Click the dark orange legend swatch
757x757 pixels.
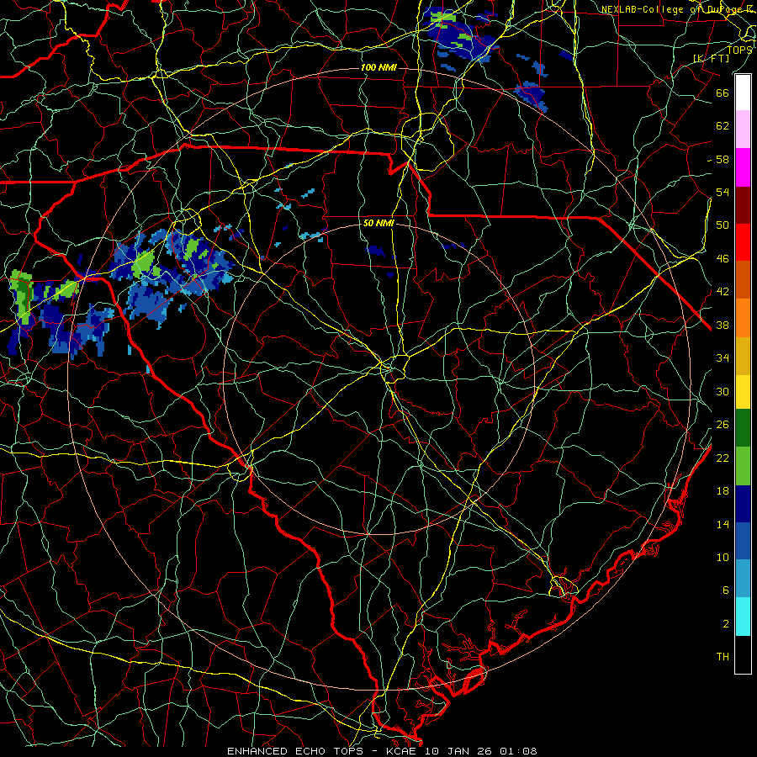click(x=743, y=279)
